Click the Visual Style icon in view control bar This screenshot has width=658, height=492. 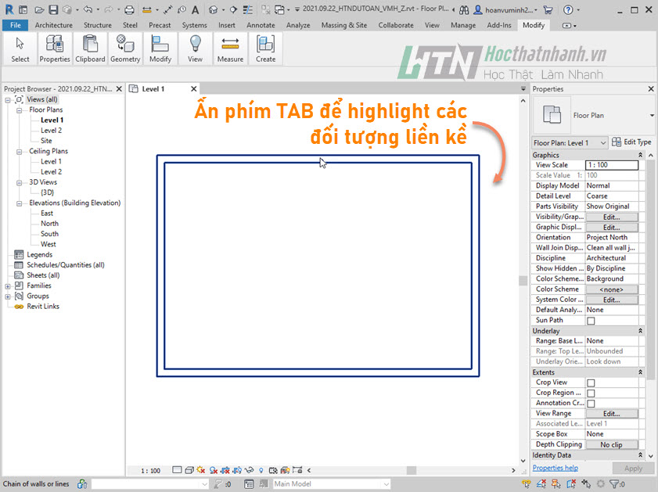coord(189,470)
